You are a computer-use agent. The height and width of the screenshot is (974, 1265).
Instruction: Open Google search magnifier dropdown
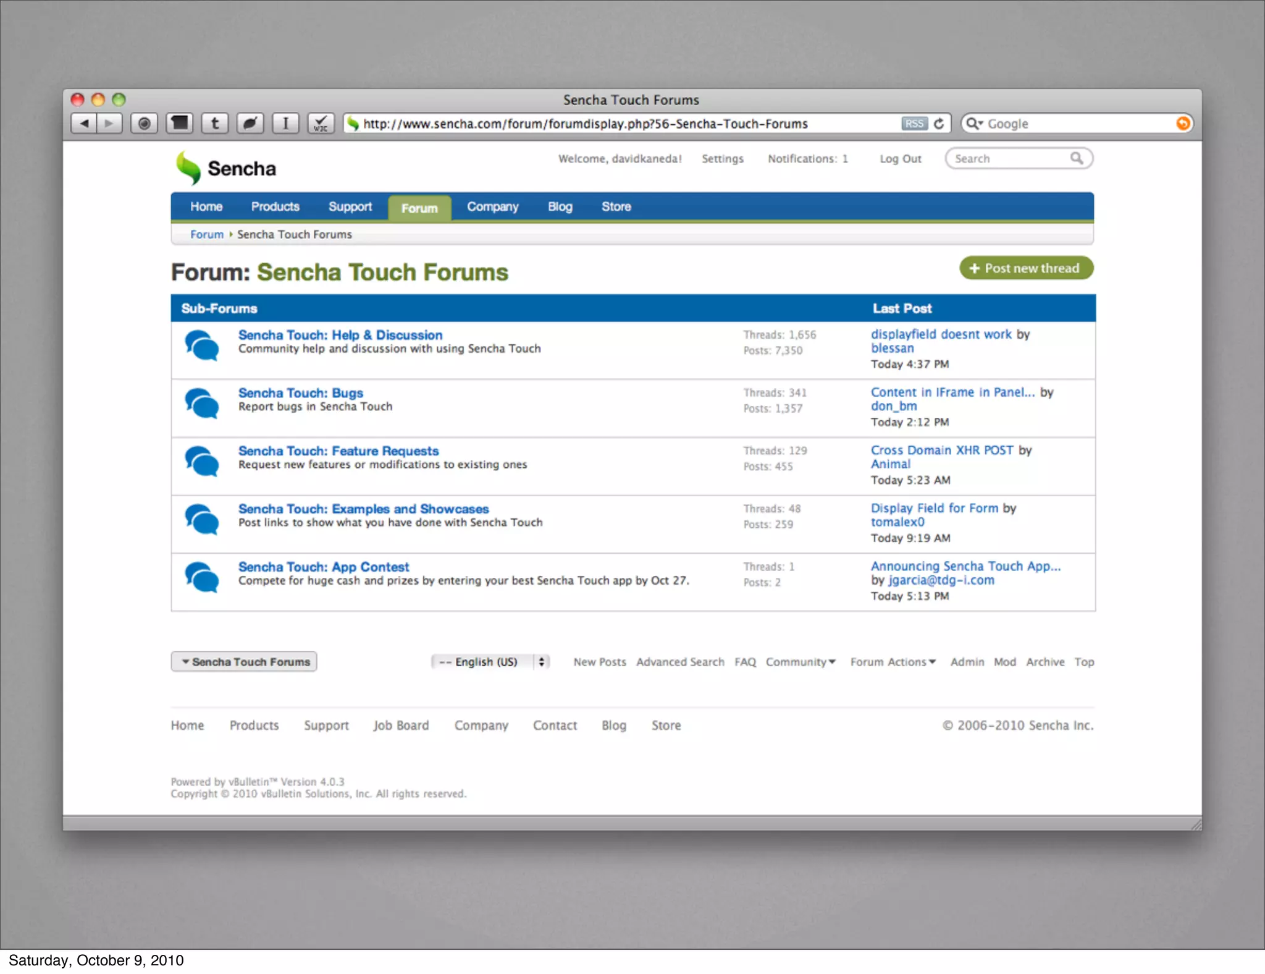[x=974, y=124]
